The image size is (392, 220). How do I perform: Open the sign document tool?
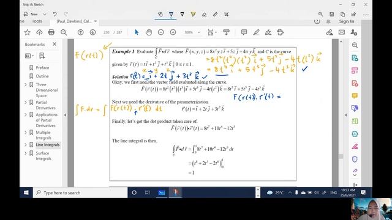tap(268, 32)
